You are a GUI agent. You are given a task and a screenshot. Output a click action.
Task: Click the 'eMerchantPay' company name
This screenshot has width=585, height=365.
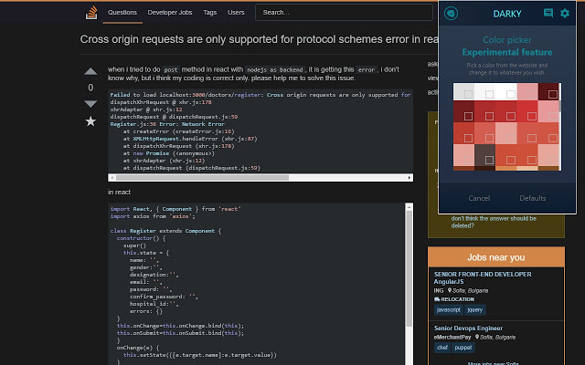[x=452, y=337]
